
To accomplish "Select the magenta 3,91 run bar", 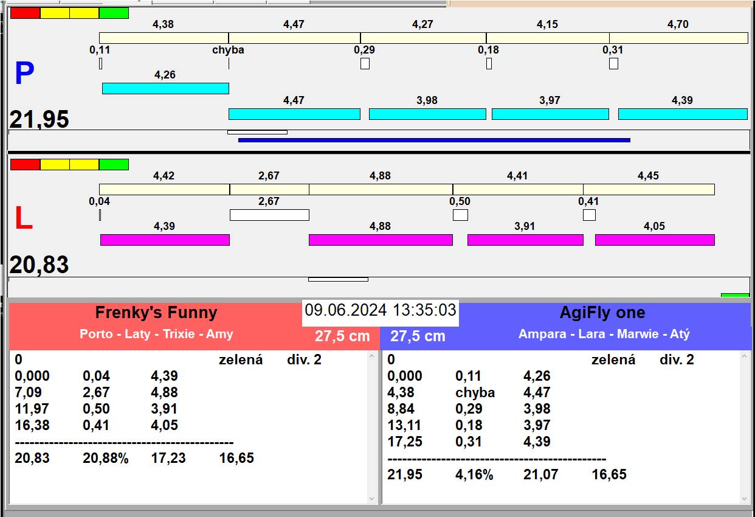I will pyautogui.click(x=525, y=240).
